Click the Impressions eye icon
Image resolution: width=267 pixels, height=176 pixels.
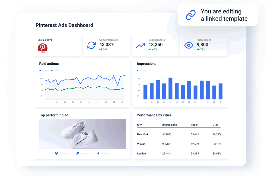click(x=189, y=45)
